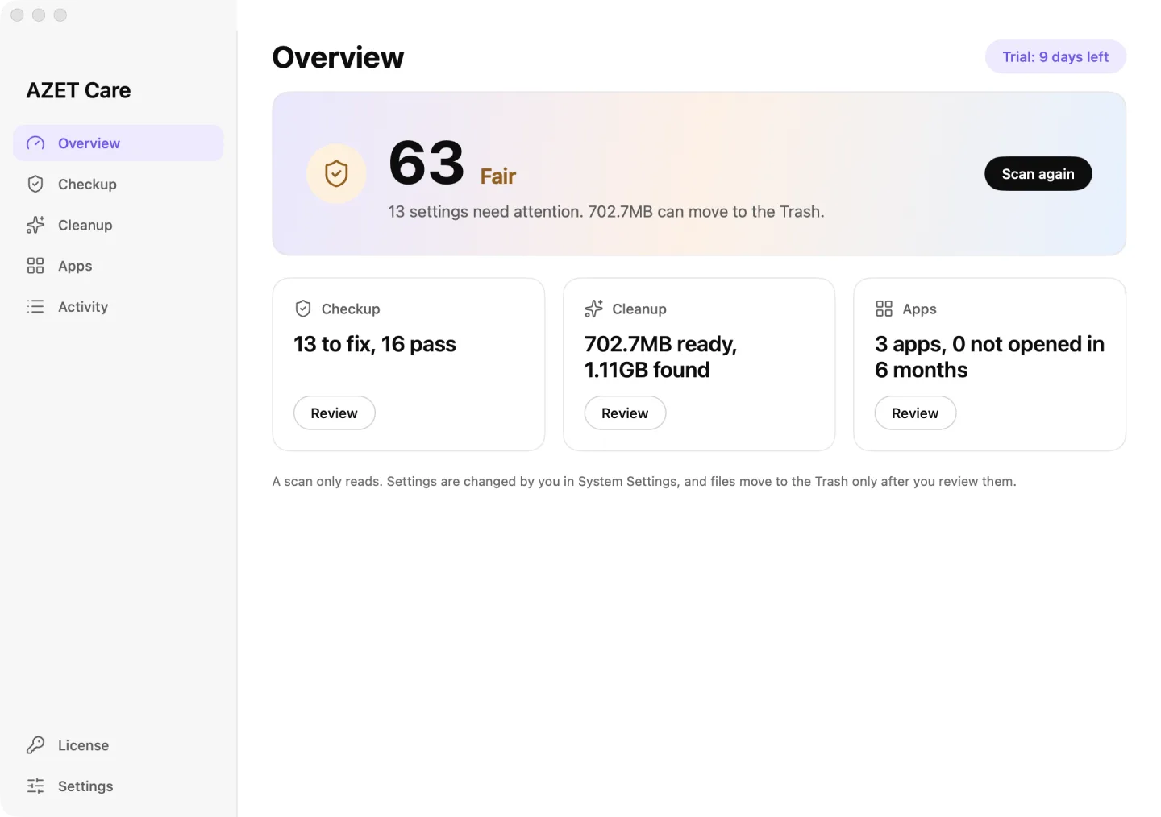Viewport: 1161px width, 817px height.
Task: Click the Apps grid icon in sidebar
Action: [35, 266]
